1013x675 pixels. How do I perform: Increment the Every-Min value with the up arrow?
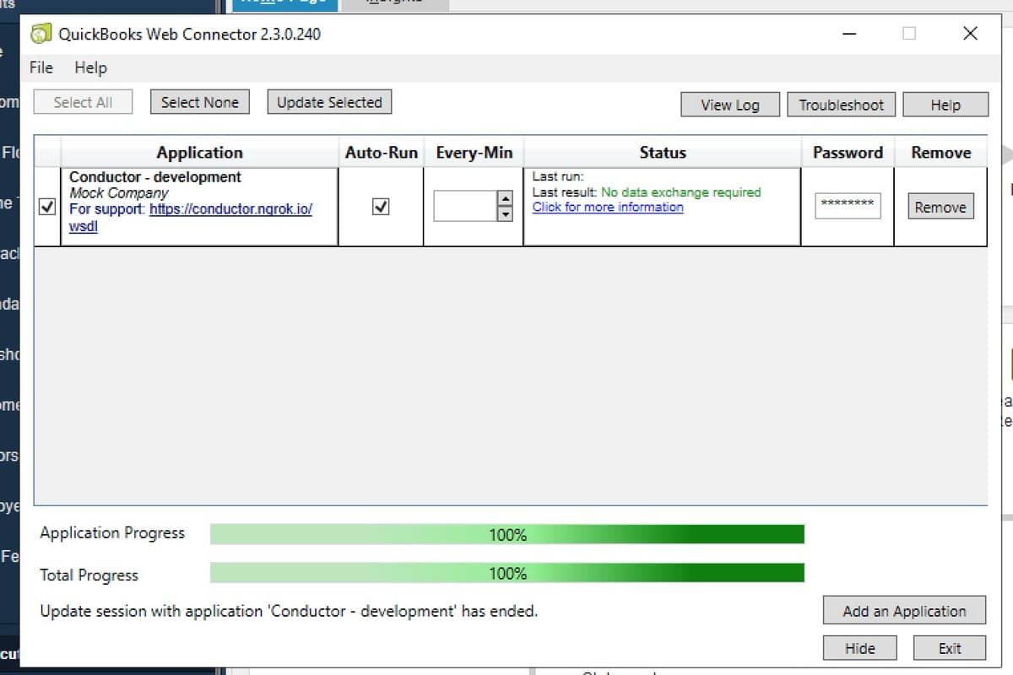click(x=504, y=198)
